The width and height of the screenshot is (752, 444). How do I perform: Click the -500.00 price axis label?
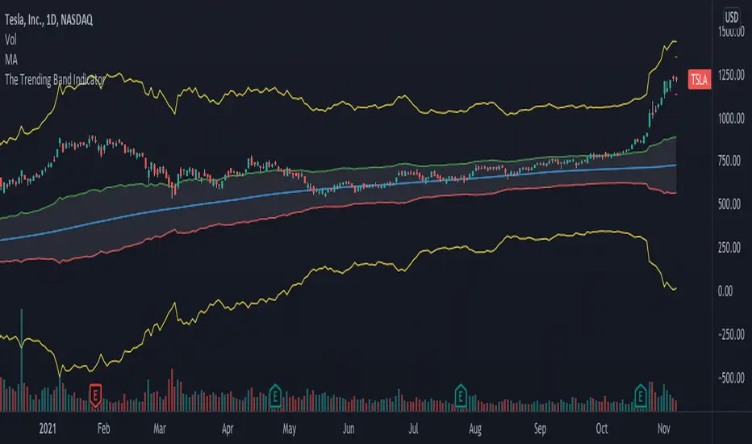click(x=731, y=378)
